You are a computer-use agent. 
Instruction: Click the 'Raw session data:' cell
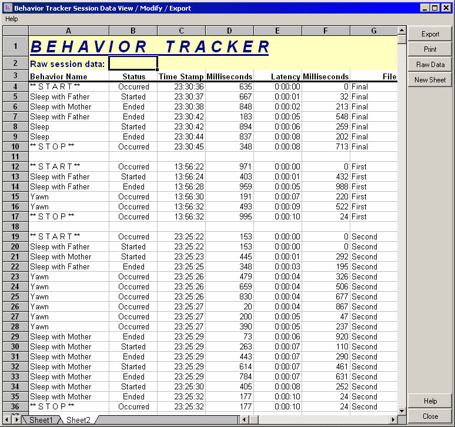click(68, 64)
